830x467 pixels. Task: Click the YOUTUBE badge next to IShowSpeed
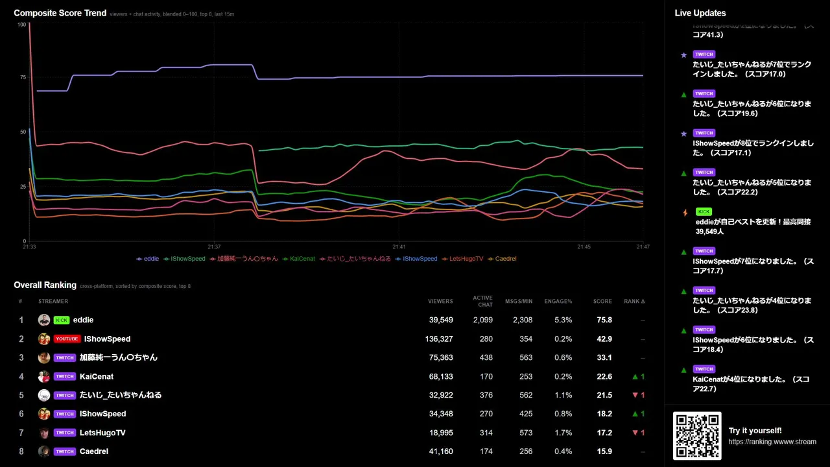[x=67, y=339]
